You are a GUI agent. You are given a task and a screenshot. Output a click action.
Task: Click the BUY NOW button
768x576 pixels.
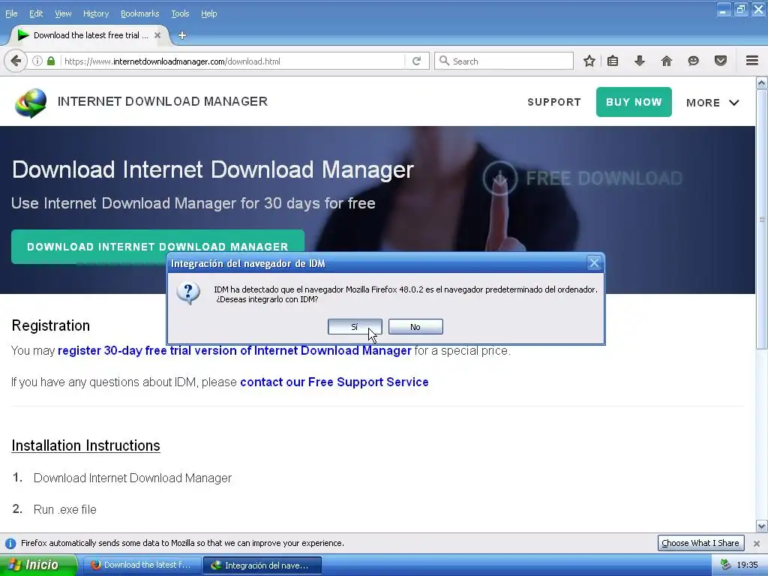click(x=634, y=102)
